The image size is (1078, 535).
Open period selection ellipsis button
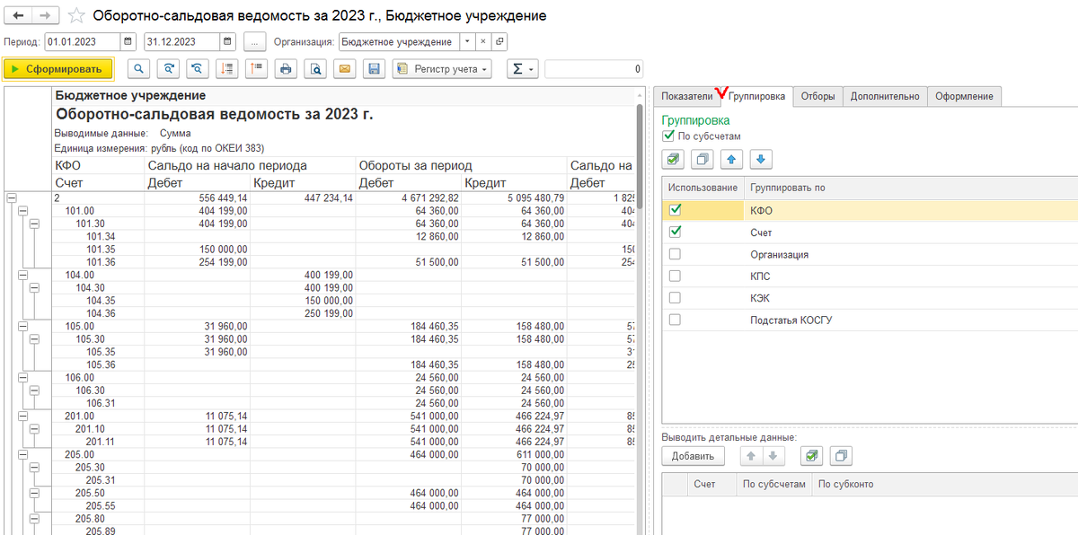pyautogui.click(x=255, y=42)
